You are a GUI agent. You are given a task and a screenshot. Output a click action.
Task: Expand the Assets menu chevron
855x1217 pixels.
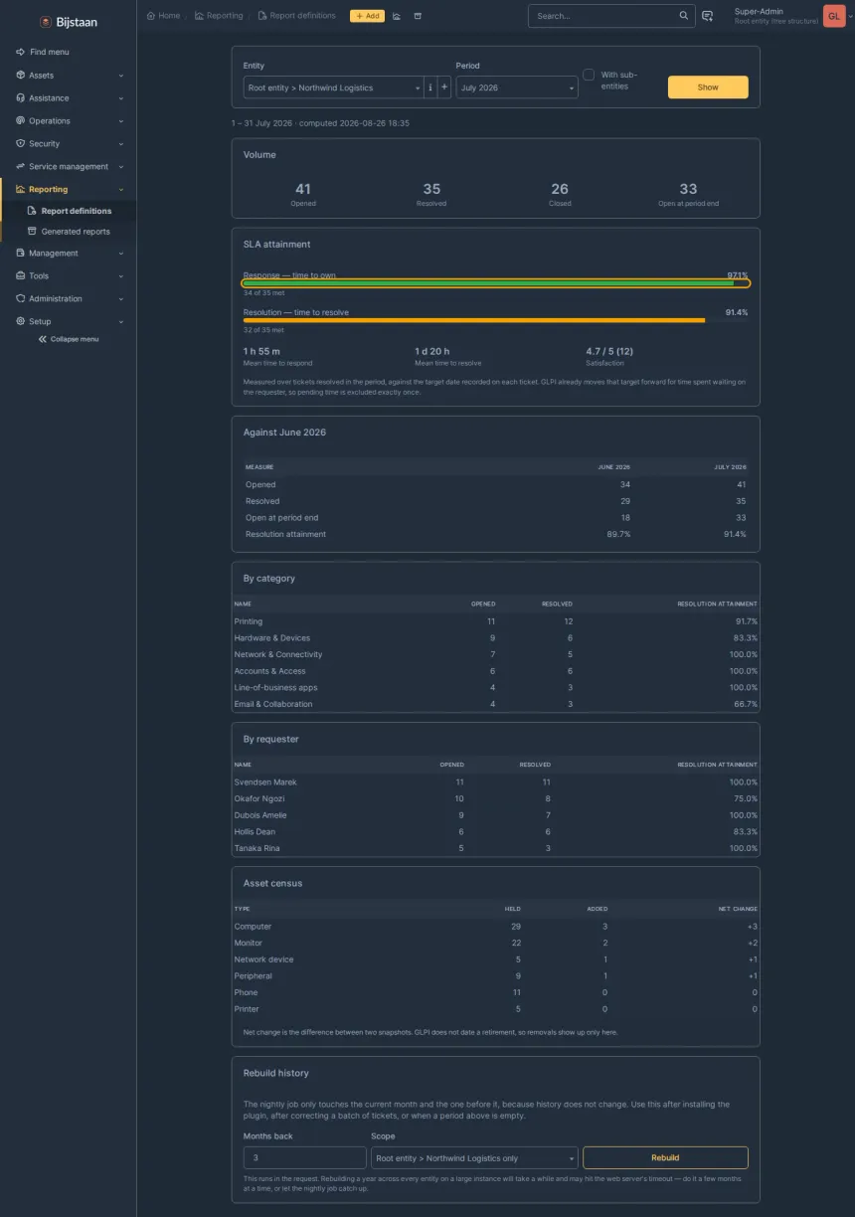click(x=121, y=75)
